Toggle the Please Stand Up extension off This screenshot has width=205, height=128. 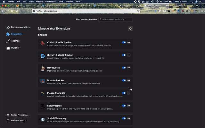click(124, 93)
